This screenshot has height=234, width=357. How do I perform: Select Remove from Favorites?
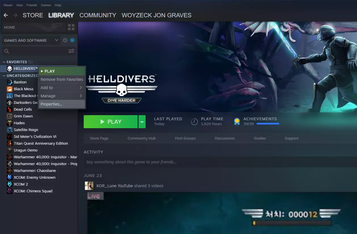[62, 79]
